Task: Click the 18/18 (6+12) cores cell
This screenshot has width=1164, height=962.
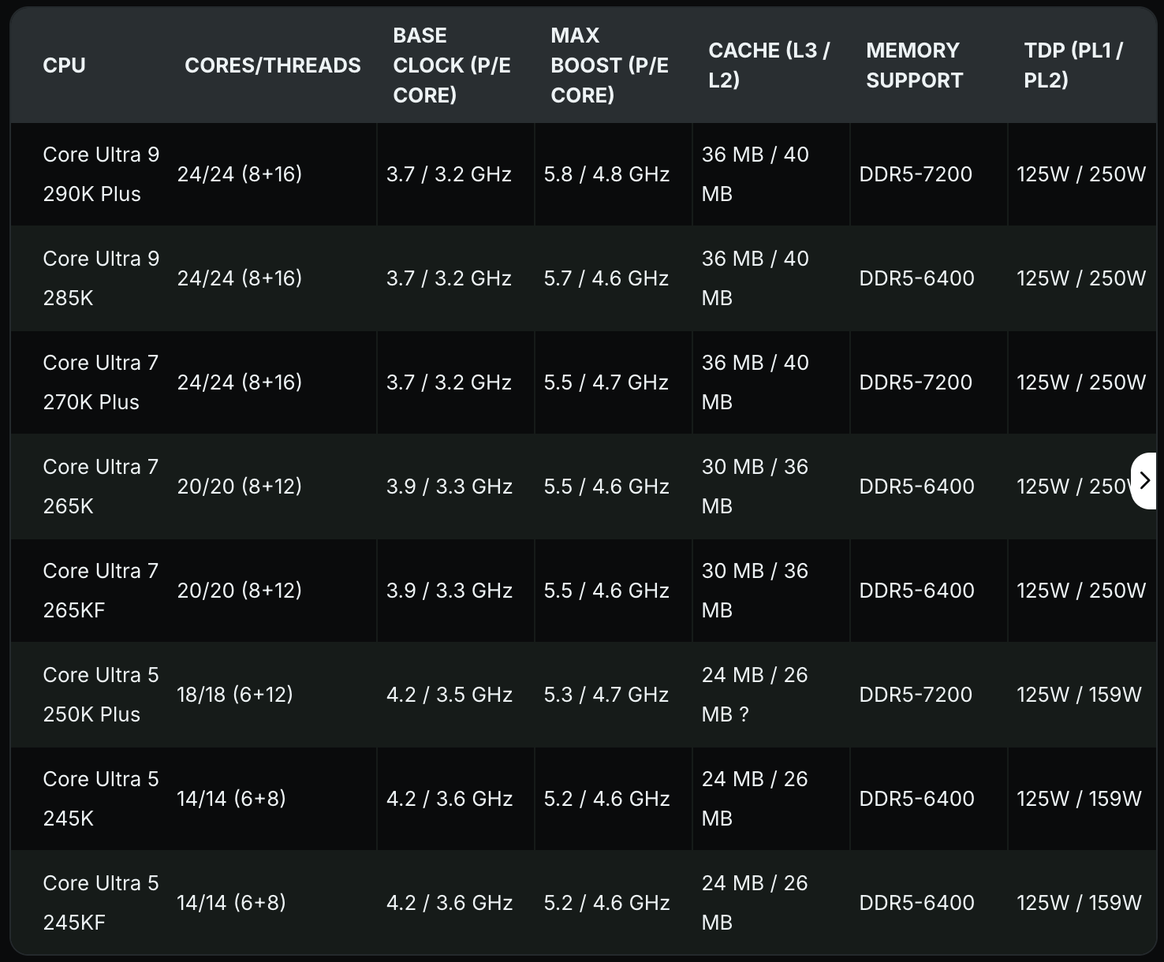Action: click(x=235, y=695)
